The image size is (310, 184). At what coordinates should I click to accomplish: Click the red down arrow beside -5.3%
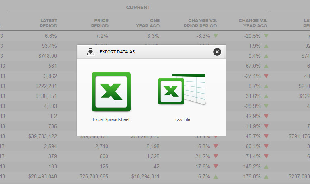point(216,146)
